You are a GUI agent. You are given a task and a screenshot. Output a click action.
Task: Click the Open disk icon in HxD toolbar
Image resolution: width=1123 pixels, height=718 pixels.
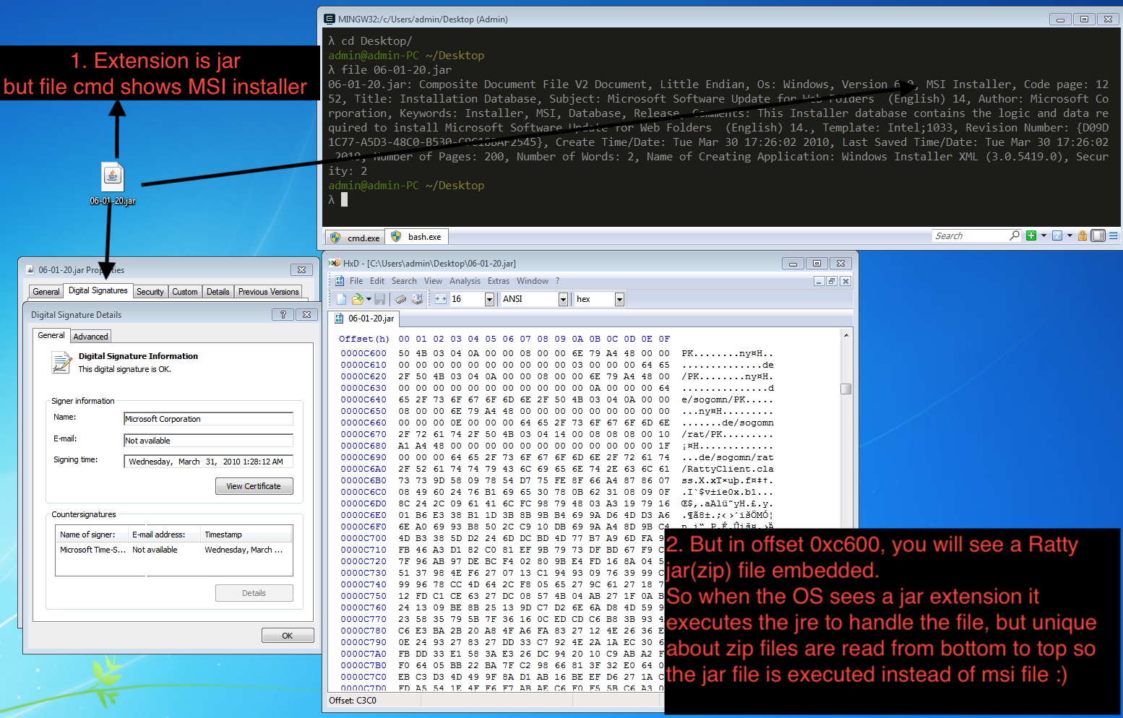417,299
